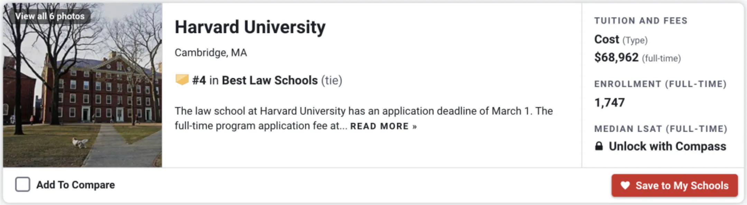
Task: Open the Harvard University title link
Action: pyautogui.click(x=250, y=27)
